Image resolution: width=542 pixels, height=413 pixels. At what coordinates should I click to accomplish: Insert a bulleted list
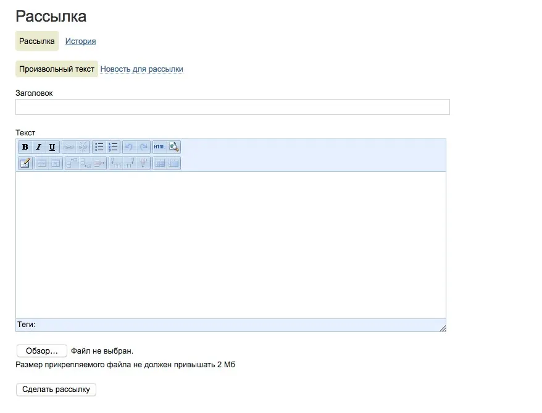click(99, 147)
